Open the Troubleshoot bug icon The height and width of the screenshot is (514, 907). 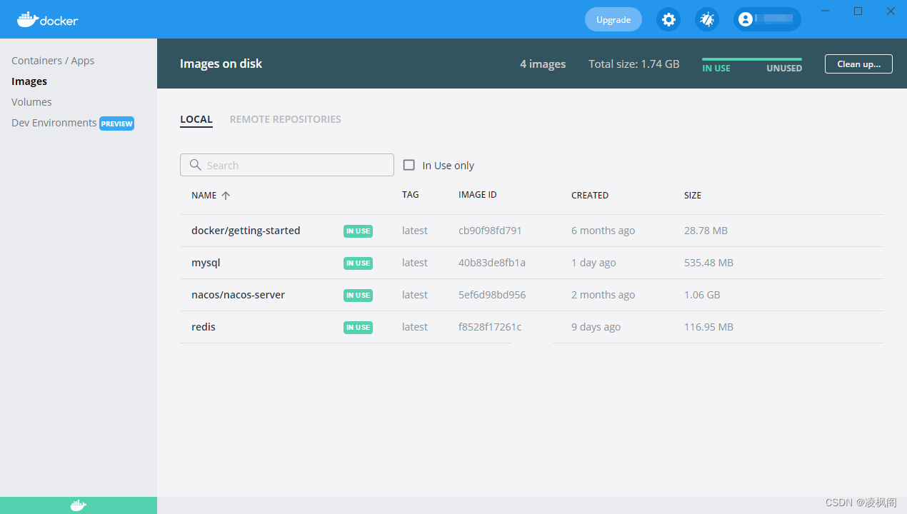click(x=706, y=19)
